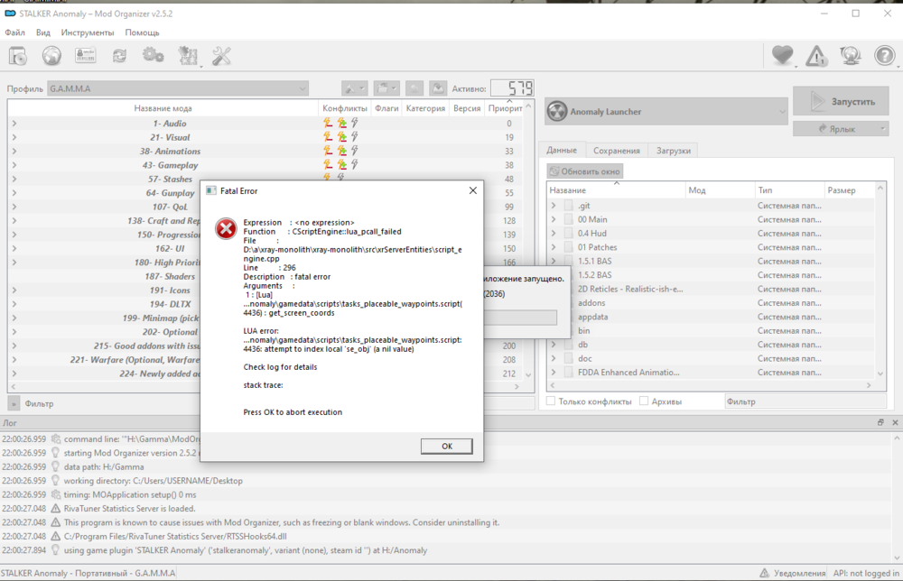The width and height of the screenshot is (903, 581).
Task: Switch to the Сохранения tab
Action: 616,150
